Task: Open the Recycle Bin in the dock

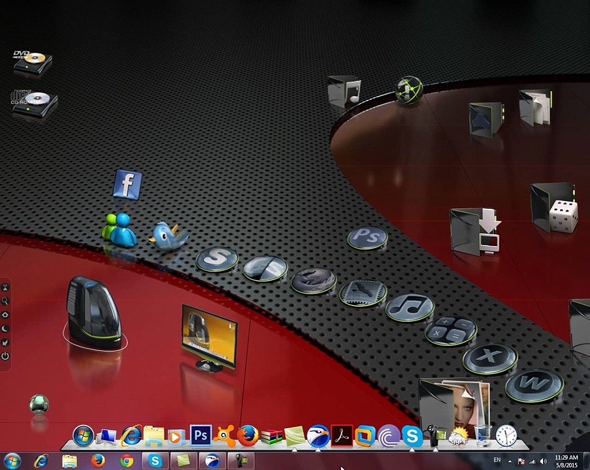Action: [482, 436]
